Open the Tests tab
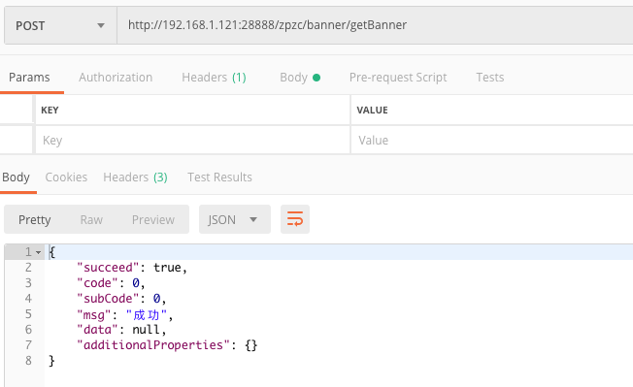Screen dimensions: 633x387 tap(489, 78)
